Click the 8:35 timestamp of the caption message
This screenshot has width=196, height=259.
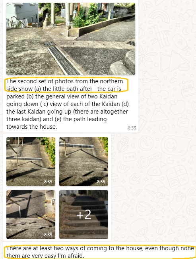point(132,128)
